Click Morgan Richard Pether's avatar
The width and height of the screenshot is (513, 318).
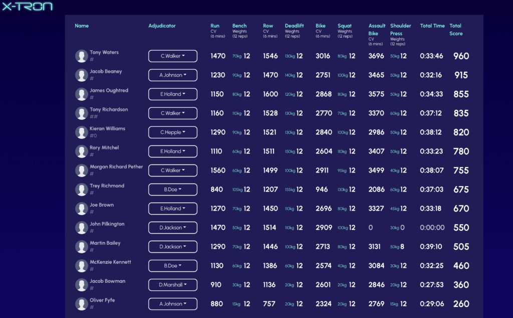pyautogui.click(x=82, y=171)
